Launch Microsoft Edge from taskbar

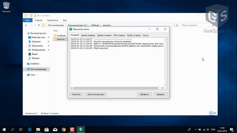tap(30, 130)
